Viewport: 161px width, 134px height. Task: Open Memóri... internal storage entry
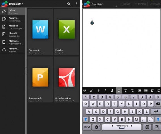point(12,42)
